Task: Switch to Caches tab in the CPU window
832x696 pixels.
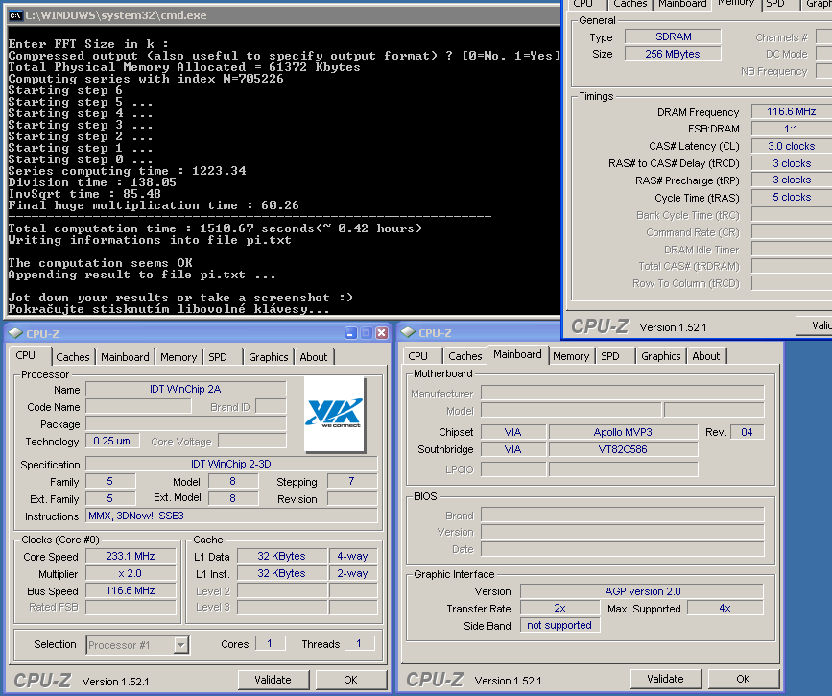Action: [x=72, y=357]
